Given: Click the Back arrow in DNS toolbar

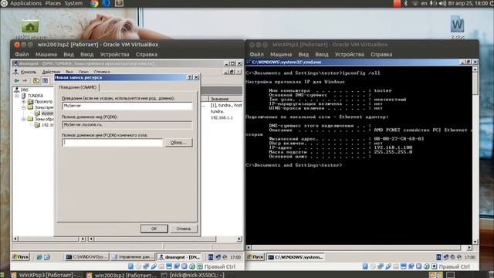Looking at the screenshot, I should click(x=17, y=81).
